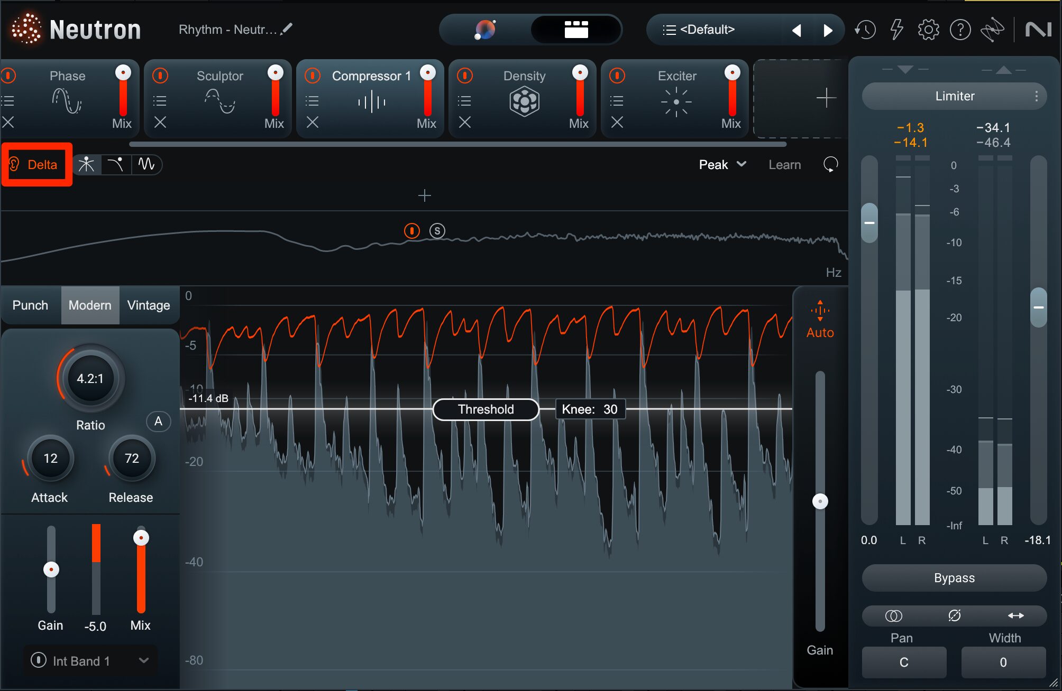
Task: Go to next preset arrow
Action: (x=828, y=30)
